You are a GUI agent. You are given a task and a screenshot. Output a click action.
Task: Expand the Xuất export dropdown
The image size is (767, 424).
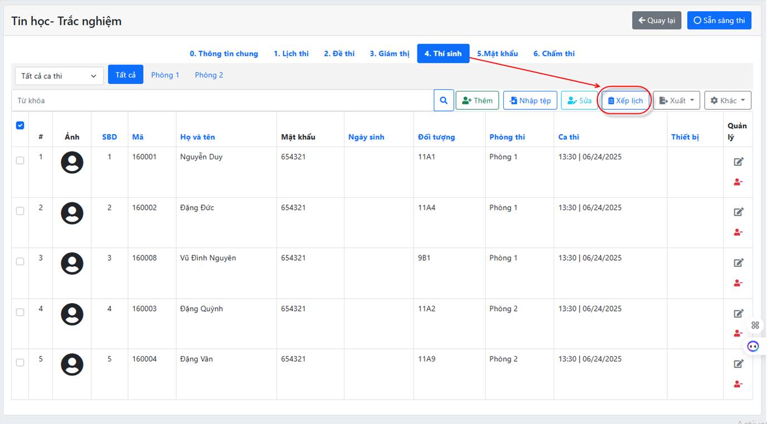(676, 101)
